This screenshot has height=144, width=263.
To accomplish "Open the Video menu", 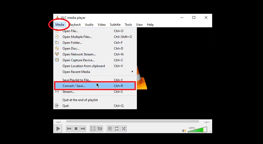I will pos(102,25).
